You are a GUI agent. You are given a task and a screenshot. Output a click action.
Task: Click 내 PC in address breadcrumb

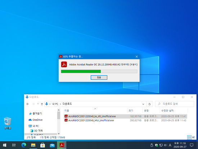(55, 104)
